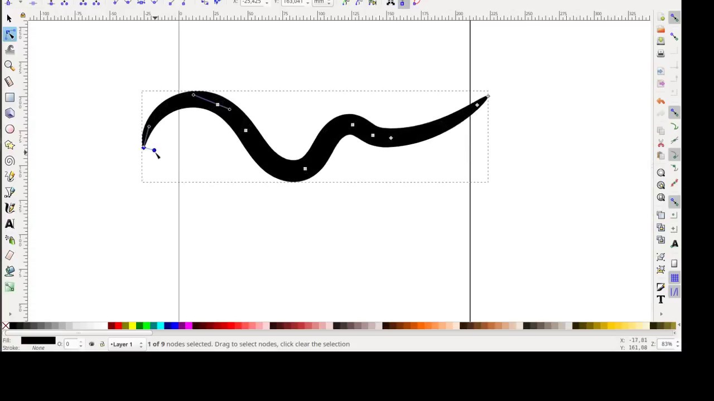The image size is (714, 401).
Task: Toggle snap to text baseline
Action: pyautogui.click(x=674, y=243)
